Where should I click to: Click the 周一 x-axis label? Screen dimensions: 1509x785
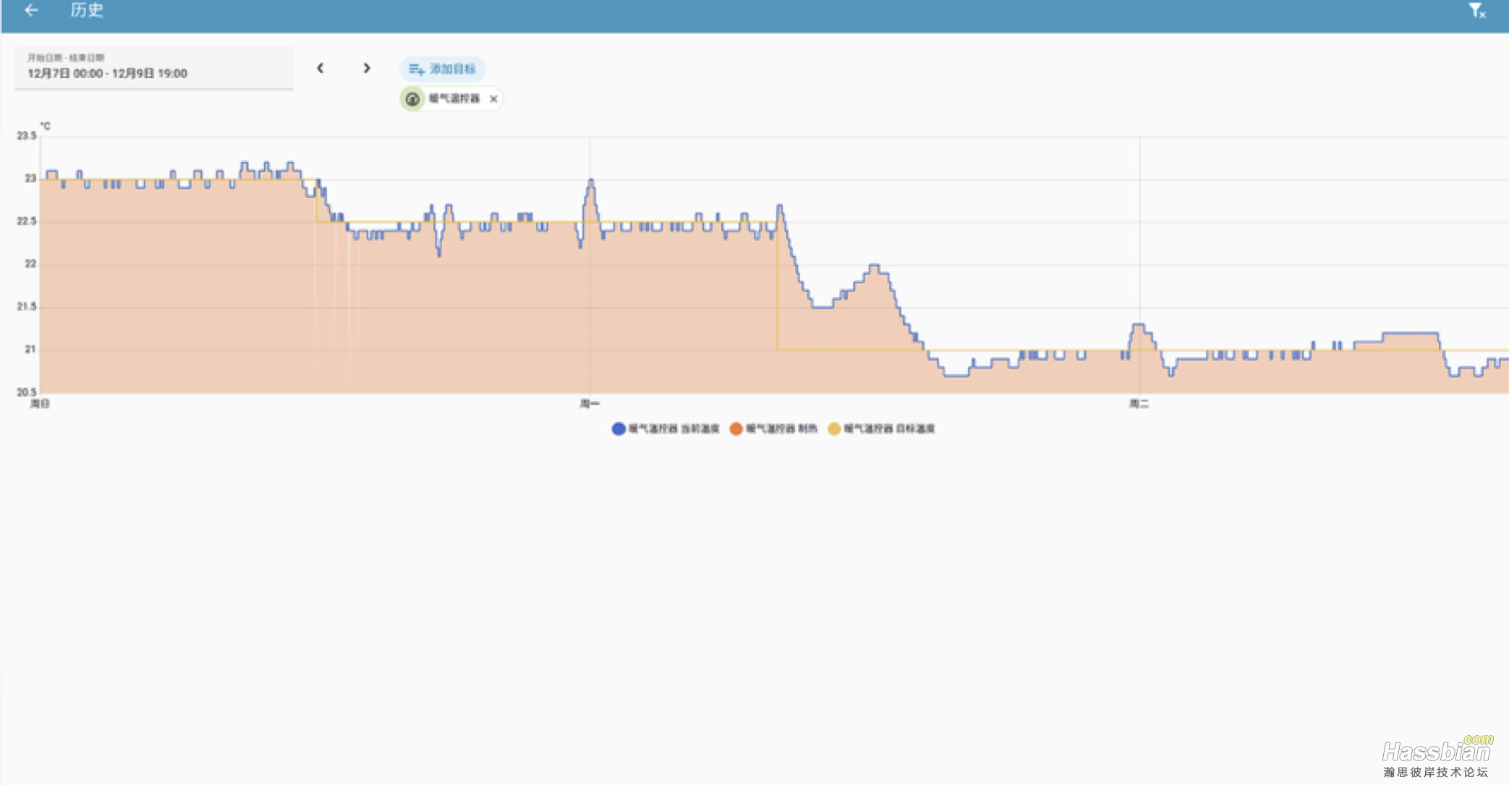pyautogui.click(x=590, y=404)
